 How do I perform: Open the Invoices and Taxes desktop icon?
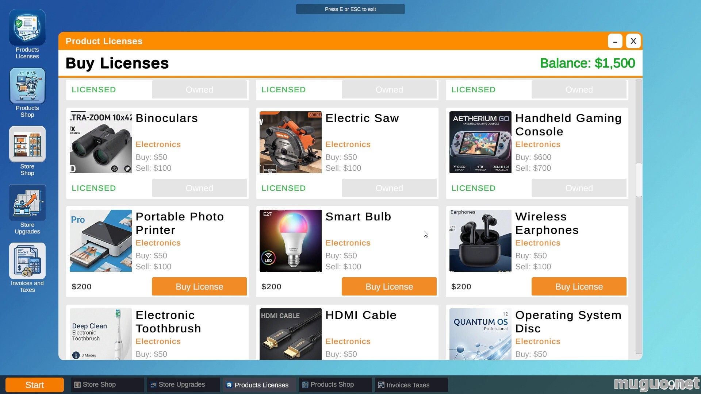click(27, 268)
